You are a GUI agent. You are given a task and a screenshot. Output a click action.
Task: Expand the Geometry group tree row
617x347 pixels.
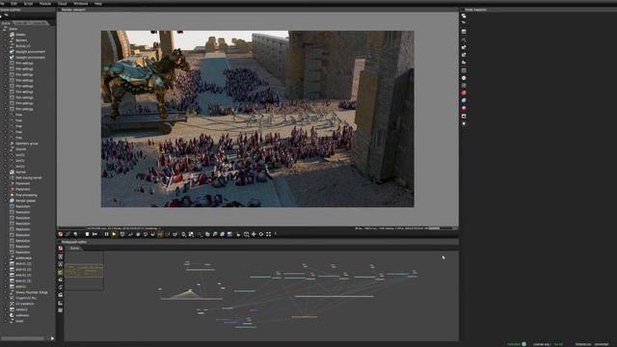tap(6, 144)
